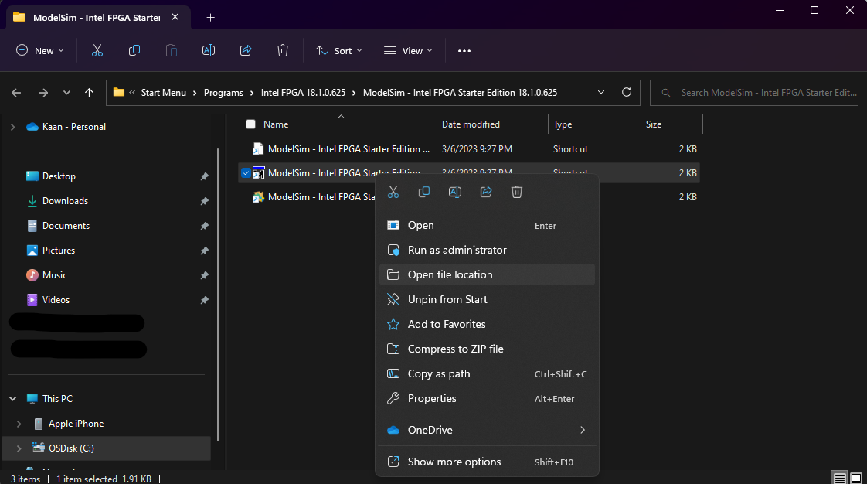Open the See more (...) toolbar button
The image size is (867, 484).
[464, 50]
